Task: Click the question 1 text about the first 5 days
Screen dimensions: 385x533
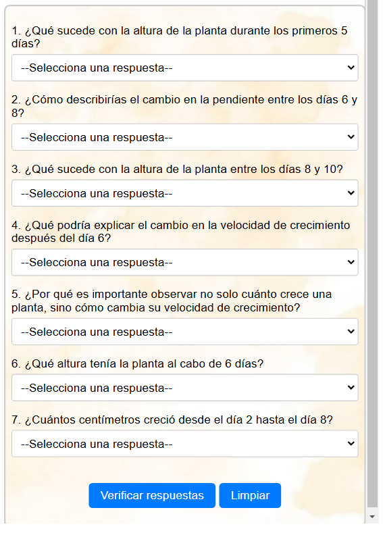Action: click(180, 37)
